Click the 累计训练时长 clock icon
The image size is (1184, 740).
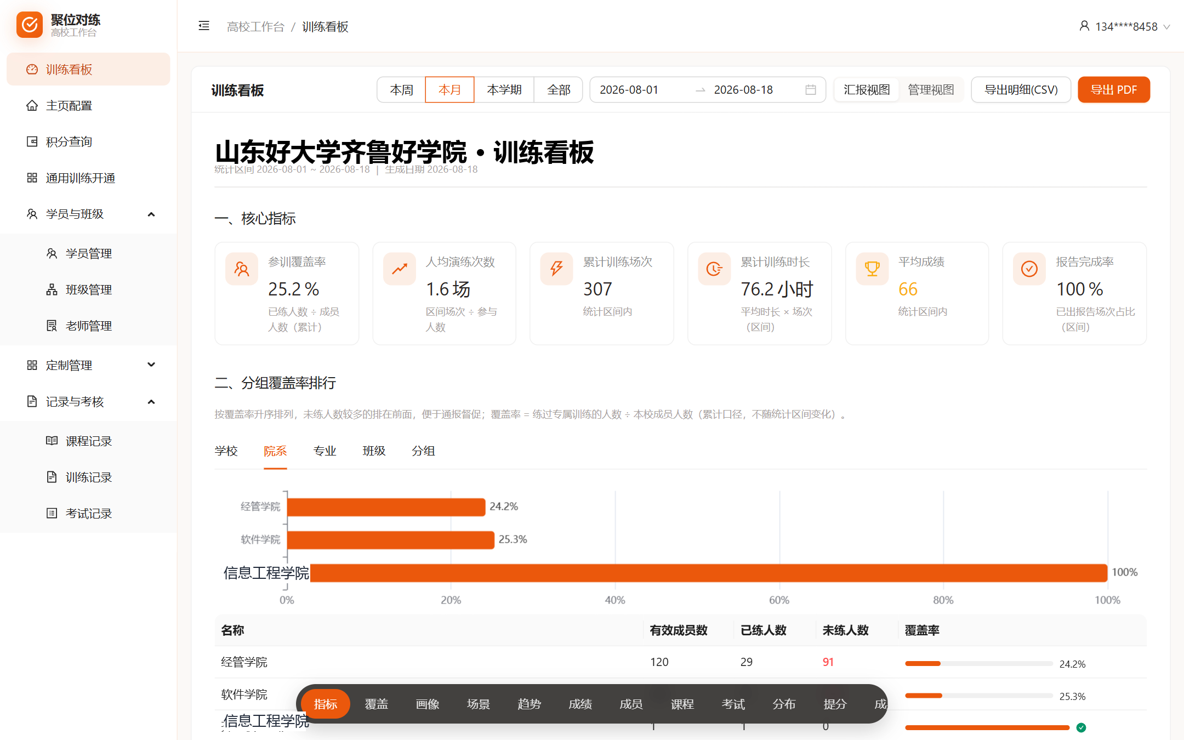pos(714,269)
